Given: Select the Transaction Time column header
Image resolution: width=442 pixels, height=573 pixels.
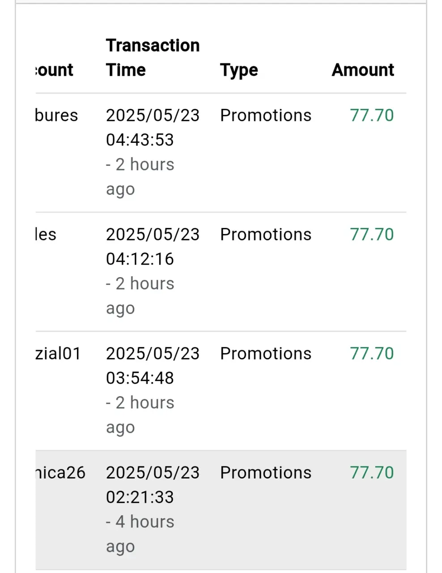Looking at the screenshot, I should click(x=153, y=58).
